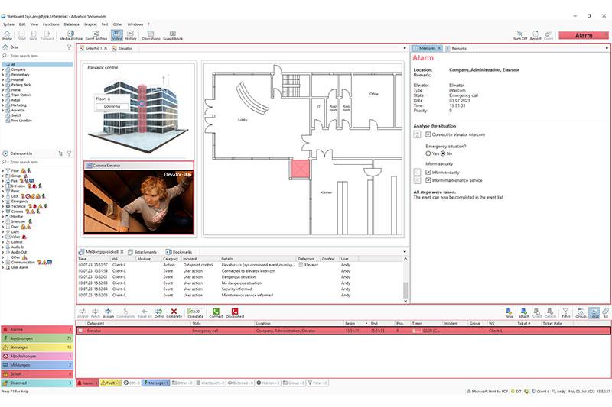Click the History toolbar icon

[x=131, y=35]
